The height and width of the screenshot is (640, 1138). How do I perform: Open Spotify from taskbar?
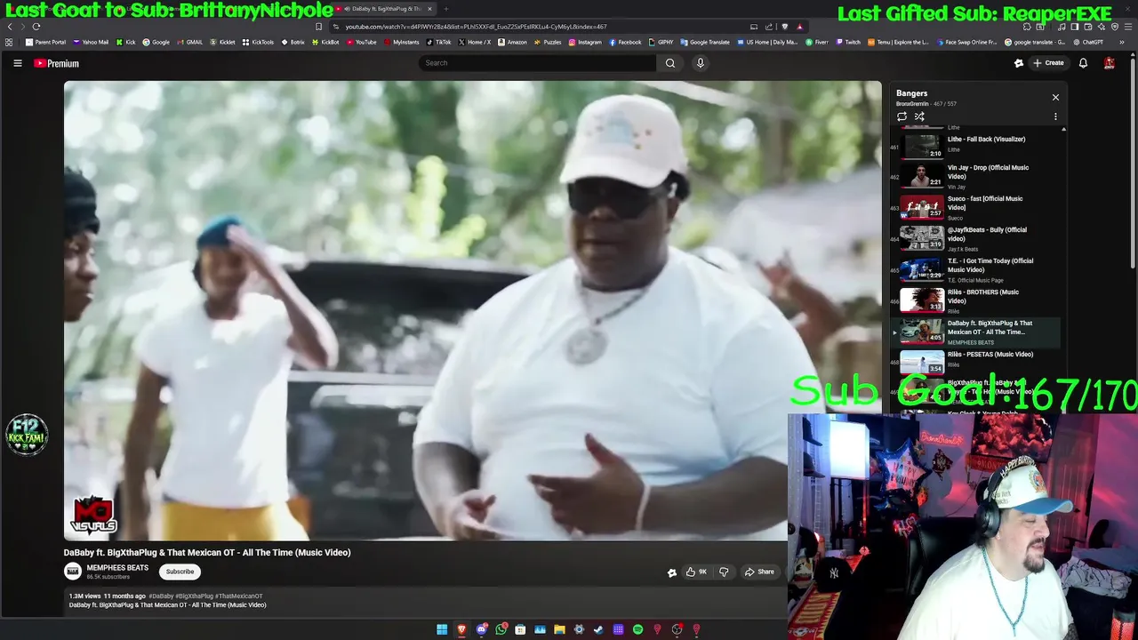[637, 629]
